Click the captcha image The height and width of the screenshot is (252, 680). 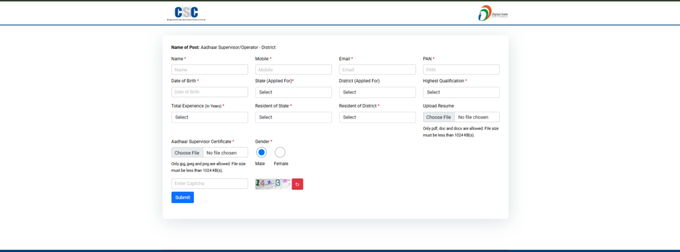click(x=273, y=184)
